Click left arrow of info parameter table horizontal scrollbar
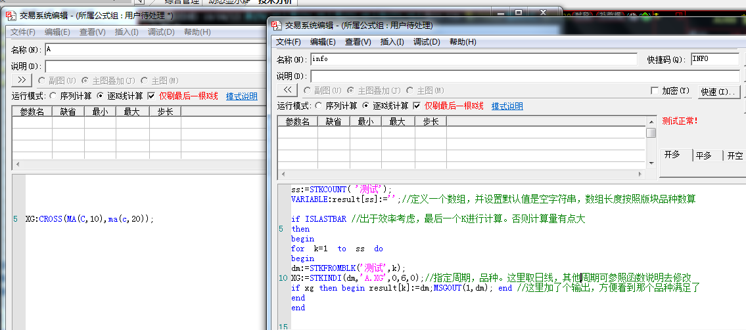The width and height of the screenshot is (746, 330). point(282,174)
